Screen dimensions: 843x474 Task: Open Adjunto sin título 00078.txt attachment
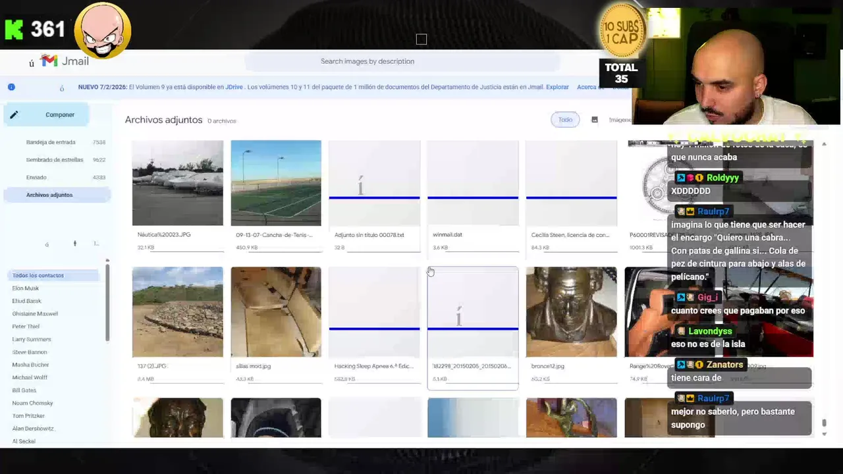[374, 196]
